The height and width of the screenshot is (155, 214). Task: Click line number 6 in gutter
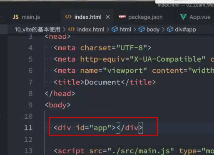click(x=30, y=70)
